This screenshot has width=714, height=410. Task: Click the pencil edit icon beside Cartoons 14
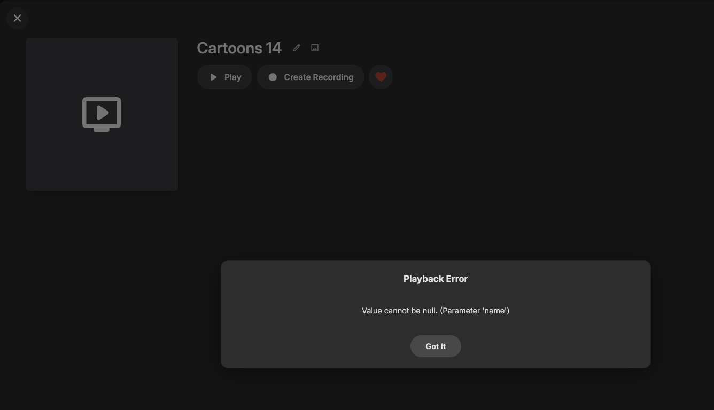coord(297,48)
